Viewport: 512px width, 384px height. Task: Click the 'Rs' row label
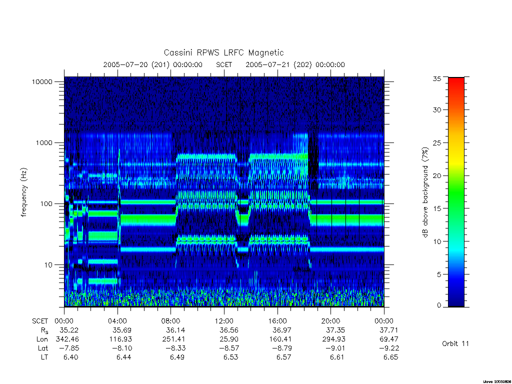[x=44, y=331]
